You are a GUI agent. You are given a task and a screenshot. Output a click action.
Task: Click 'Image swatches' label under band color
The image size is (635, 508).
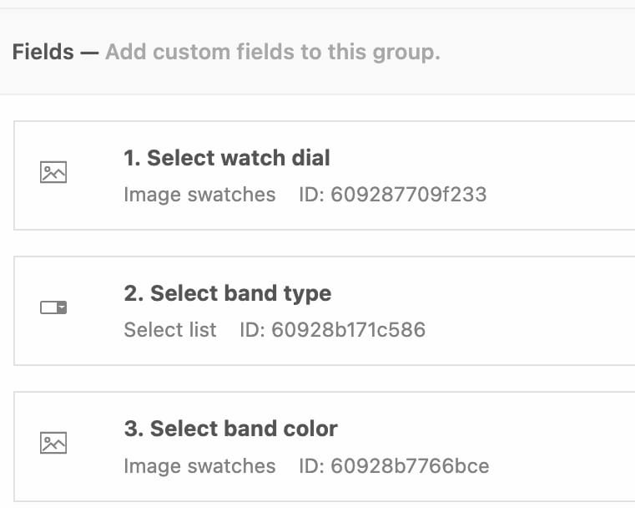point(199,466)
